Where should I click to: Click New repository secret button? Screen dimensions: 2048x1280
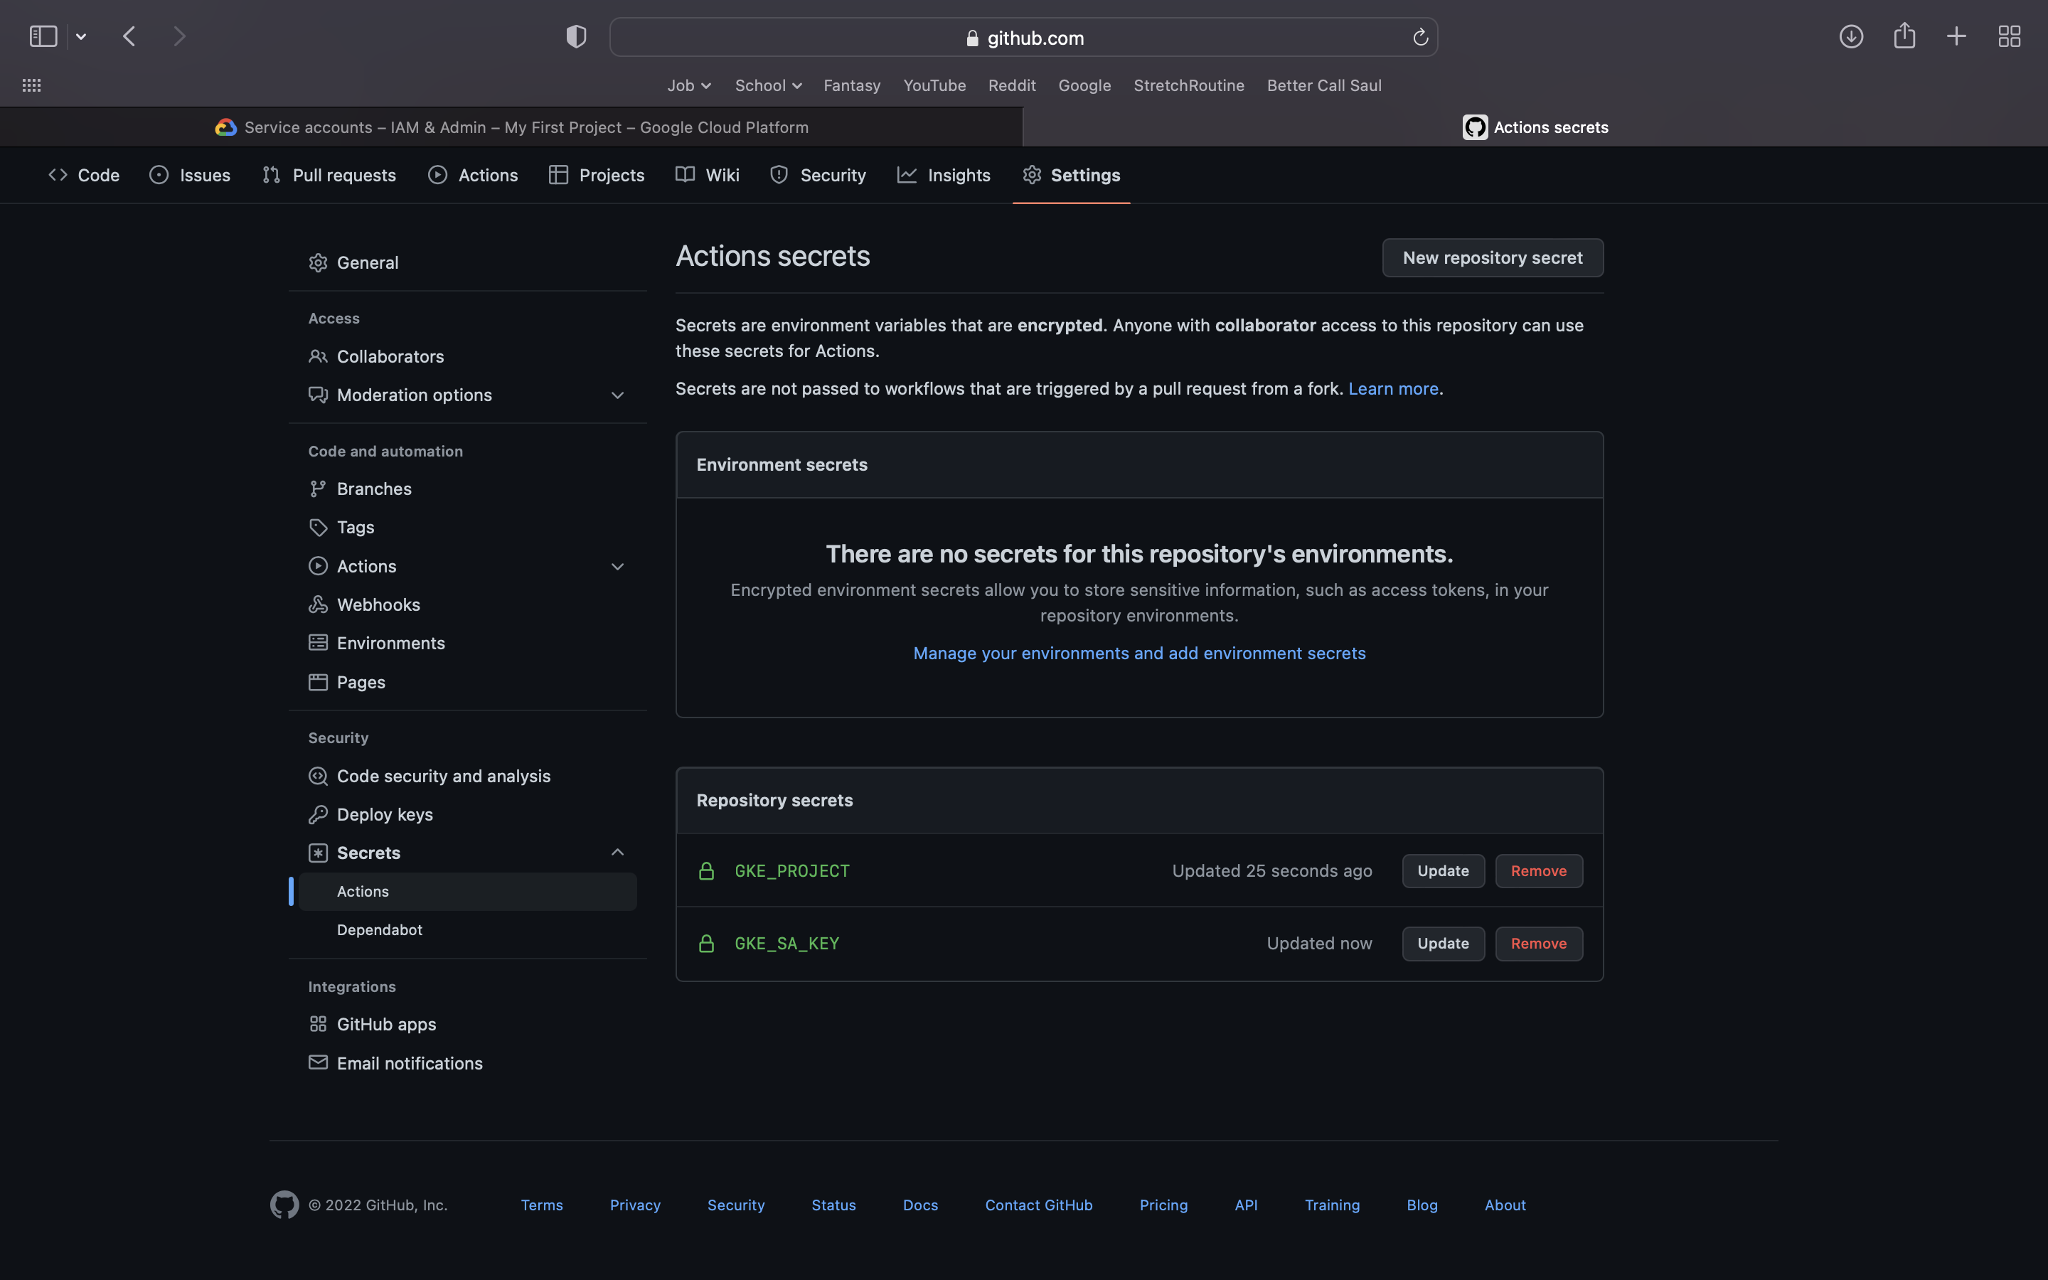(x=1492, y=257)
